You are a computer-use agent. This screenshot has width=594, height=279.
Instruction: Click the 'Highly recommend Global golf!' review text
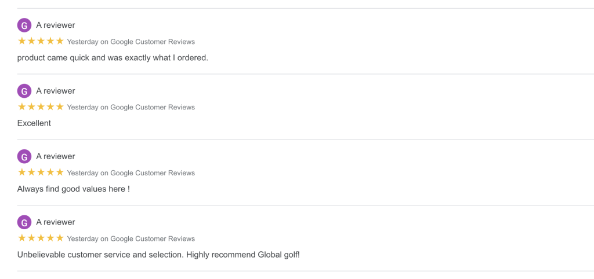pos(243,255)
